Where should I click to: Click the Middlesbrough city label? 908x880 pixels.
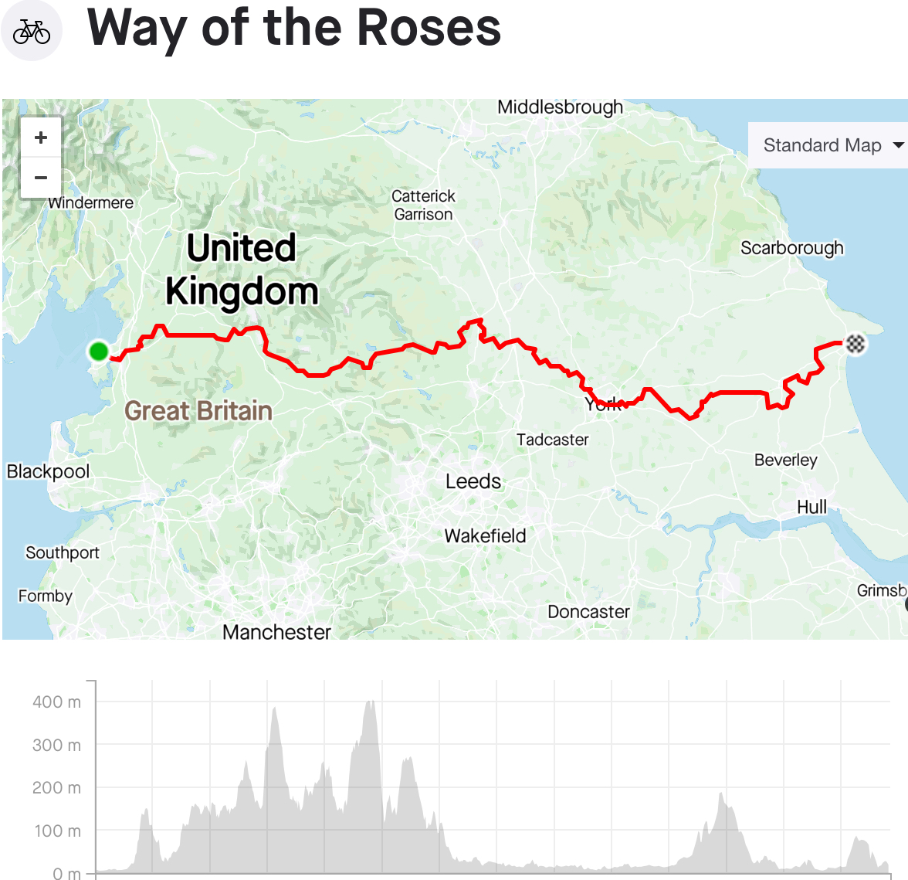click(x=560, y=107)
